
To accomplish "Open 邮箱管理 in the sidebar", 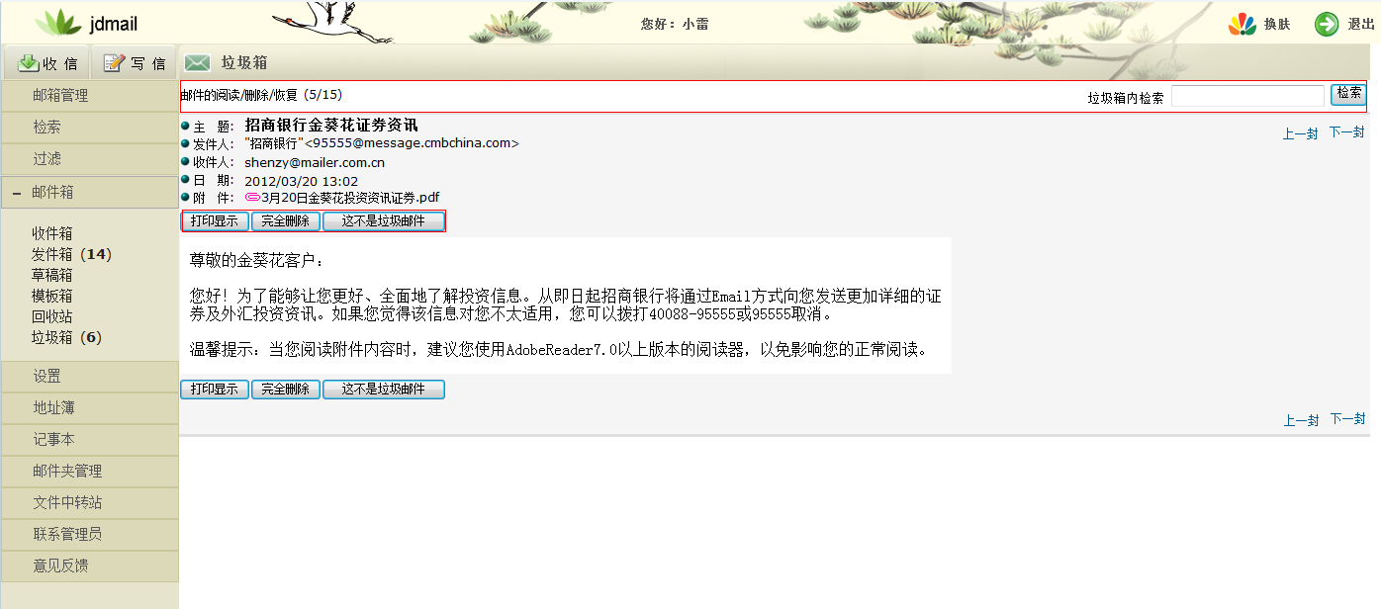I will click(60, 96).
